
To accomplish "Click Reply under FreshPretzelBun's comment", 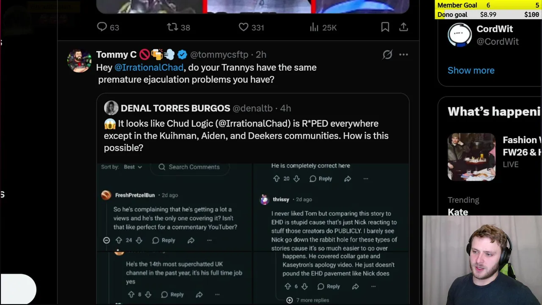I will pyautogui.click(x=163, y=240).
